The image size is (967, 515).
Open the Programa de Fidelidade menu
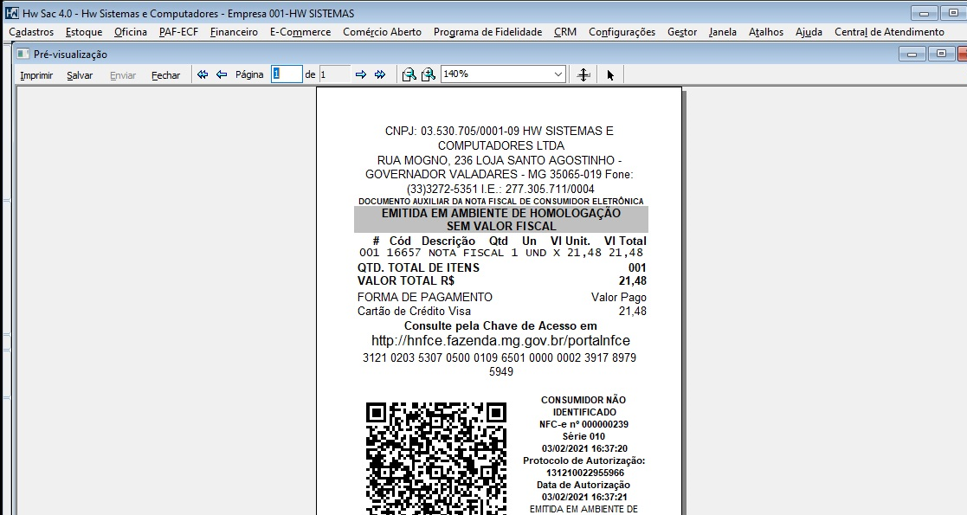(487, 32)
